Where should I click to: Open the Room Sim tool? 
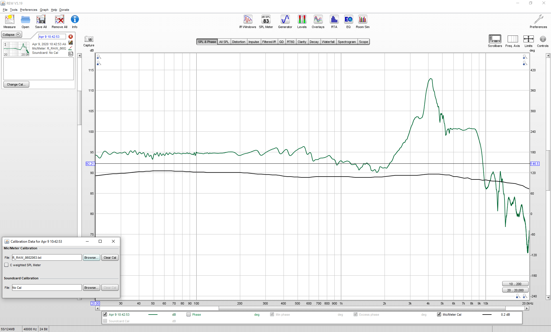[x=363, y=22]
